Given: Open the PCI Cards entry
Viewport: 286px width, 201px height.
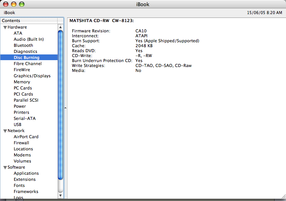Looking at the screenshot, I should click(x=23, y=94).
